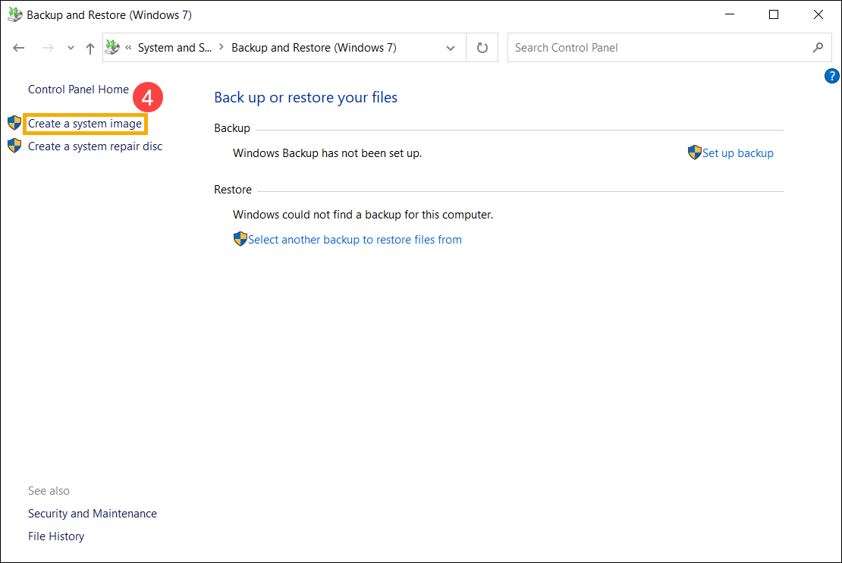842x563 pixels.
Task: Open Create a system image
Action: pyautogui.click(x=85, y=123)
